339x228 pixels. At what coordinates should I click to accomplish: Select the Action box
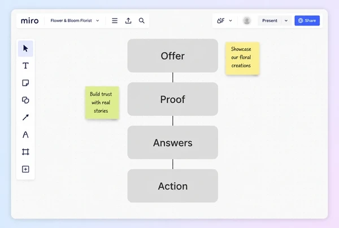click(x=173, y=186)
